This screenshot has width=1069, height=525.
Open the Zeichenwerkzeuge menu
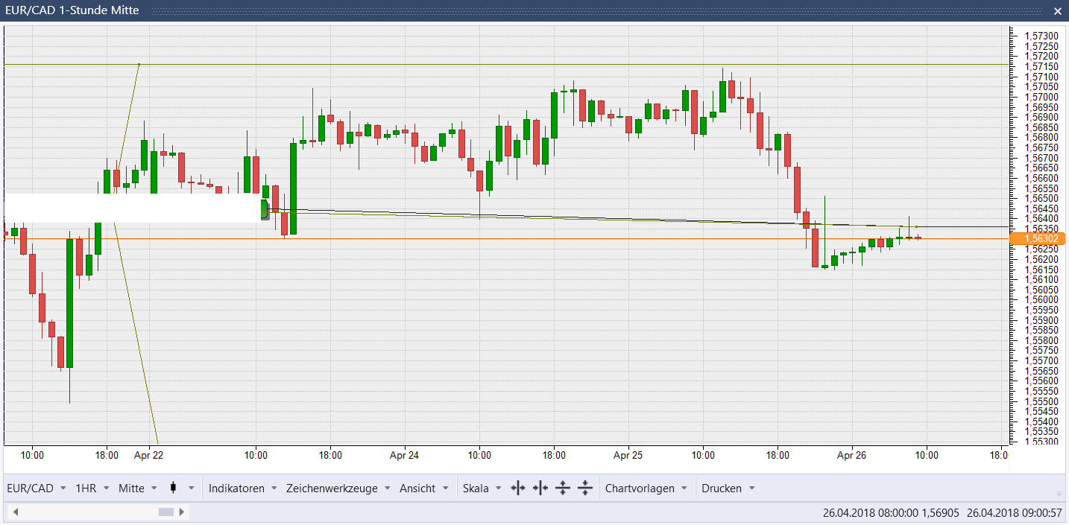(338, 489)
